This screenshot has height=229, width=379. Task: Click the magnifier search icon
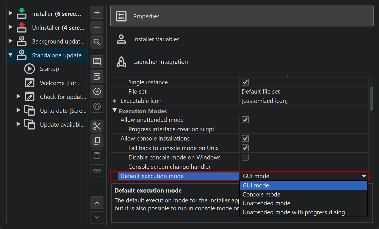point(97,42)
